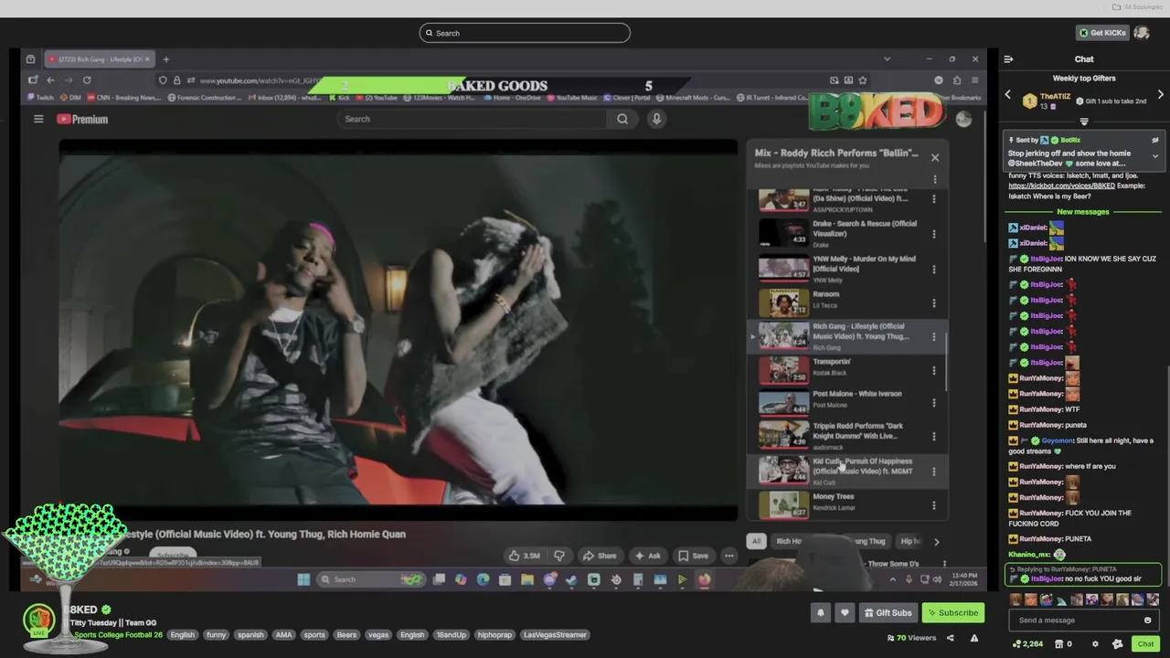Select the spanish tag
Viewport: 1170px width, 658px height.
coord(250,634)
